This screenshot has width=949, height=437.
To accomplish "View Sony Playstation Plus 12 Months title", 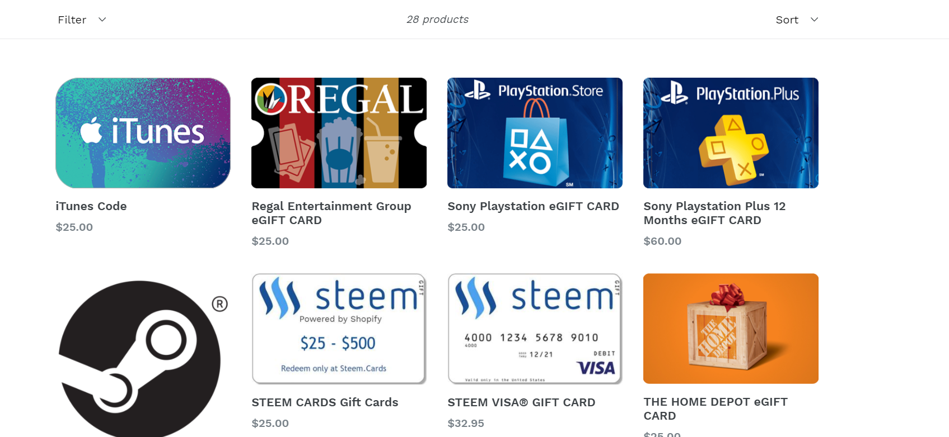I will (x=714, y=213).
